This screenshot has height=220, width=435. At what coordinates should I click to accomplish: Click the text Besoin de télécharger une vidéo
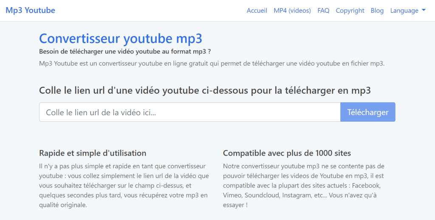tap(125, 52)
